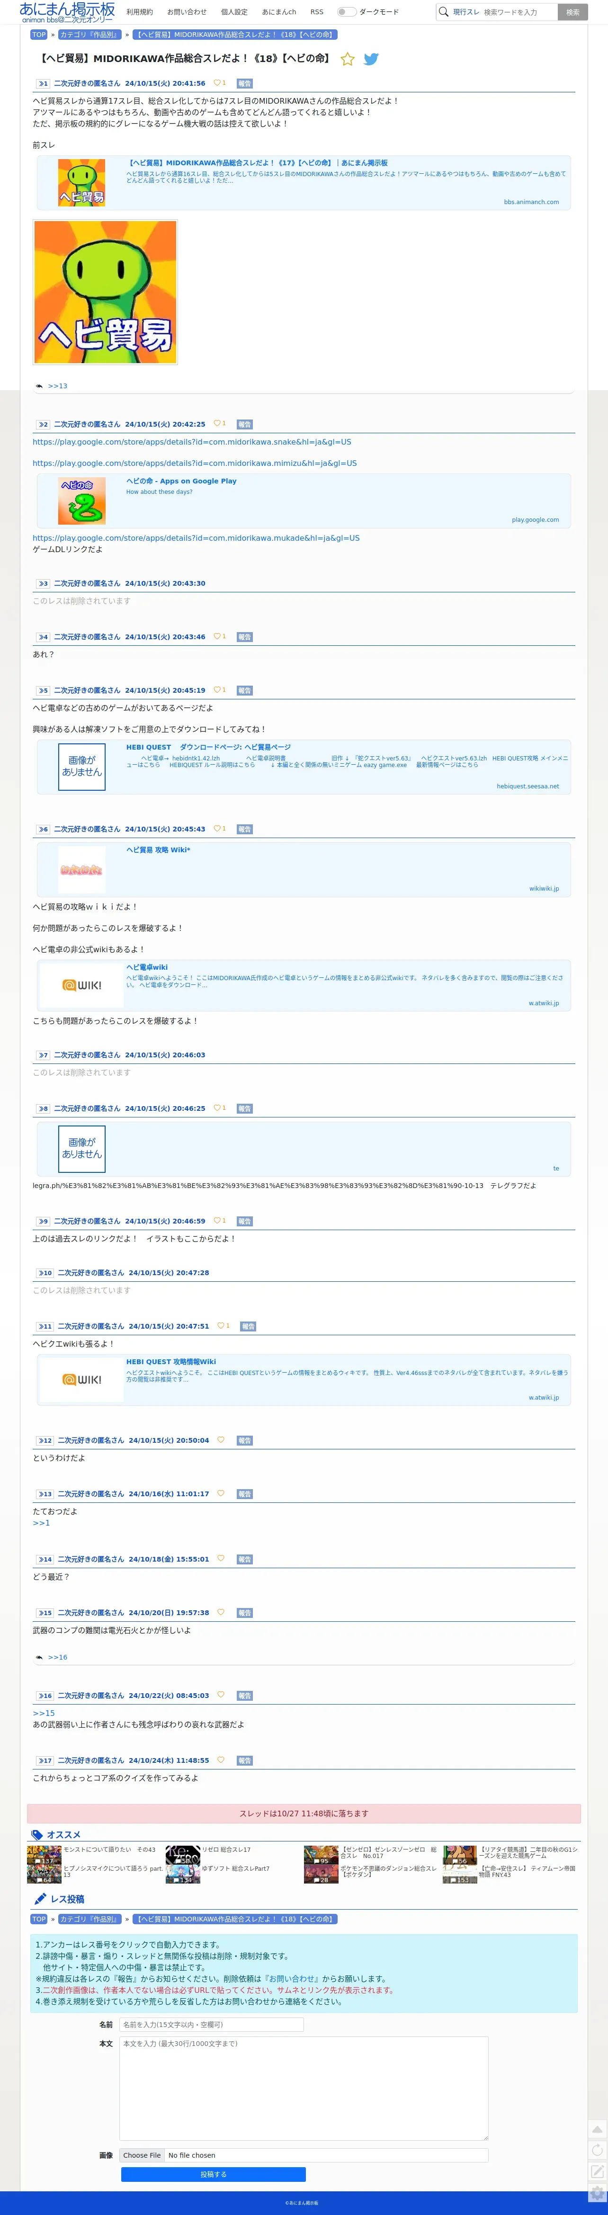Click post number >1 anchor
This screenshot has width=608, height=2215.
coord(43,83)
